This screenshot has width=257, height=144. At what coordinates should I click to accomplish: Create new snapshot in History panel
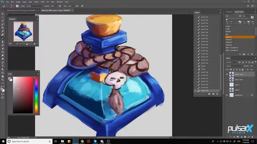[213, 94]
